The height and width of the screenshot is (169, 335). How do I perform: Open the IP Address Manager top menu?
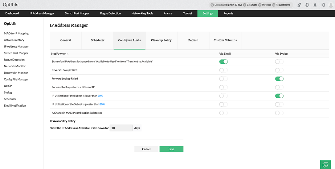pos(42,13)
